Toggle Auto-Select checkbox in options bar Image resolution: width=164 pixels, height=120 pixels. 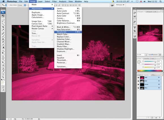coord(9,5)
